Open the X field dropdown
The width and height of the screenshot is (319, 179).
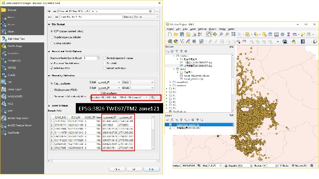(x=109, y=82)
